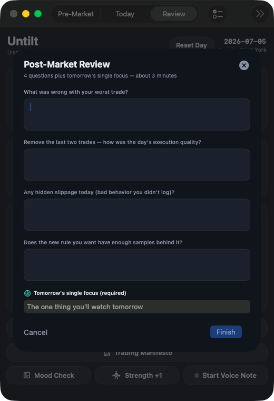Open the checklist icon in toolbar
Screen dimensions: 274x401
(218, 14)
